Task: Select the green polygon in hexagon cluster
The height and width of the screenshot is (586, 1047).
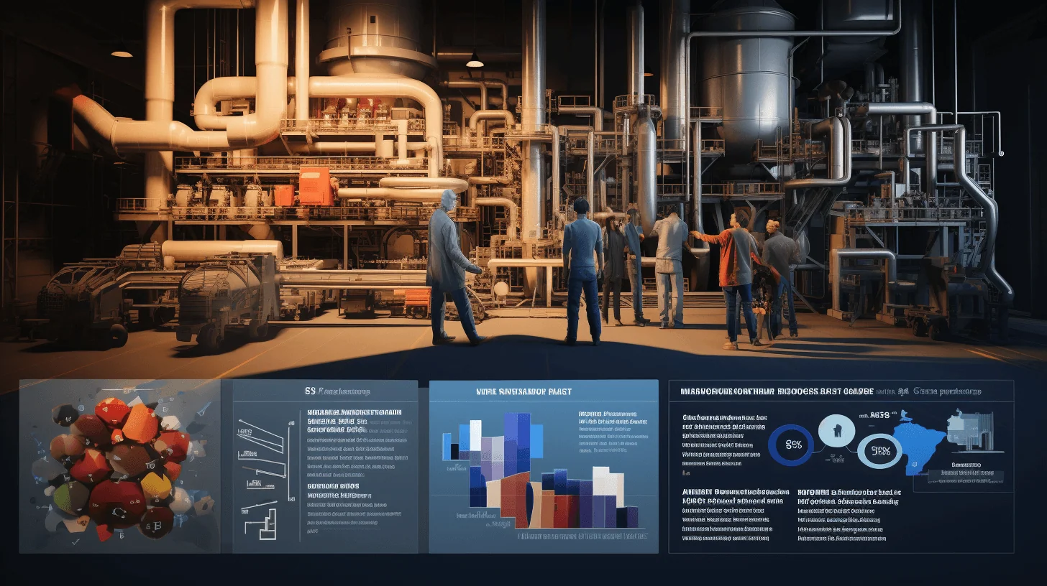Action: pyautogui.click(x=71, y=496)
